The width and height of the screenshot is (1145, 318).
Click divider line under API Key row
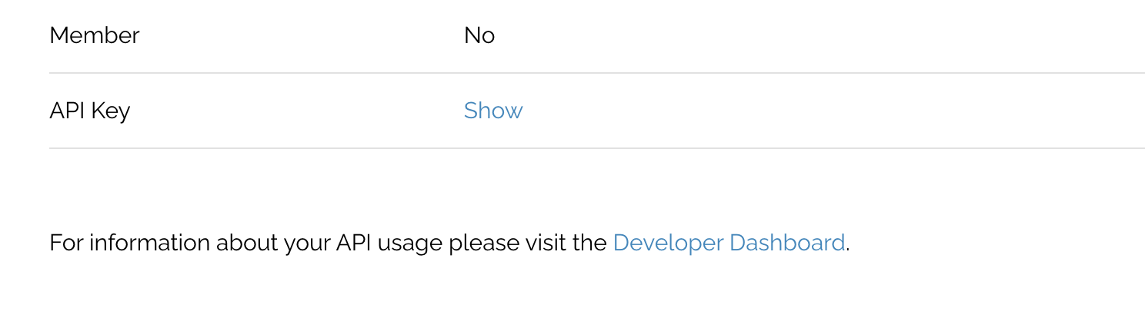point(597,148)
